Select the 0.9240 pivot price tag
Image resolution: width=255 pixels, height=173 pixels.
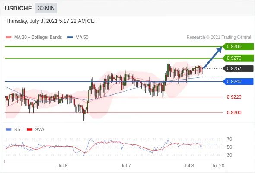click(x=238, y=81)
